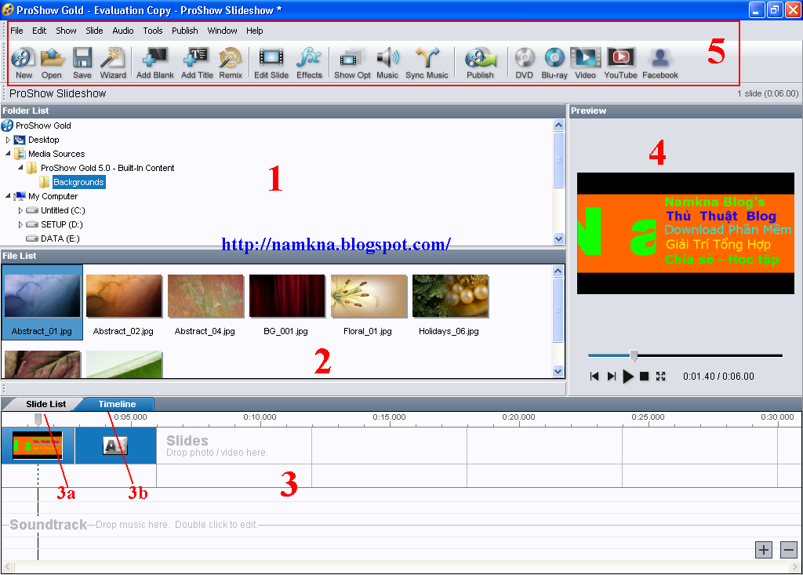Click the preview seek slider handle

coord(634,355)
